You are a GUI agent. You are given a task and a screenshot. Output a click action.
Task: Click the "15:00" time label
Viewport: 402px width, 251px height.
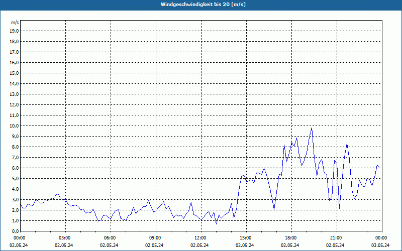tap(245, 238)
